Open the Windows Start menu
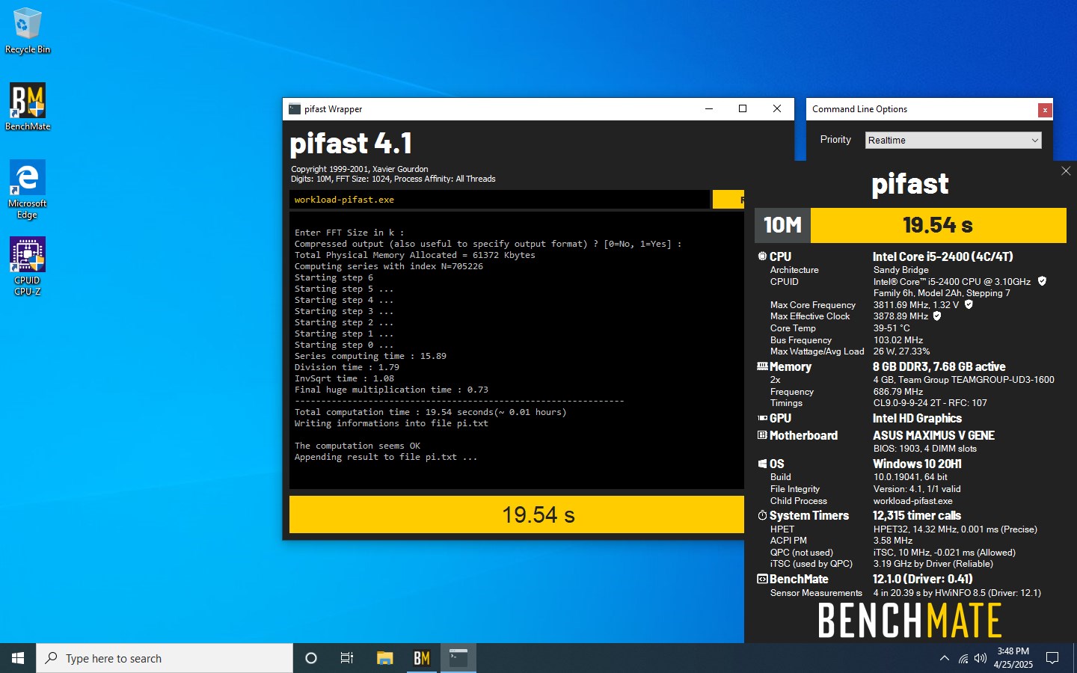 [x=18, y=658]
